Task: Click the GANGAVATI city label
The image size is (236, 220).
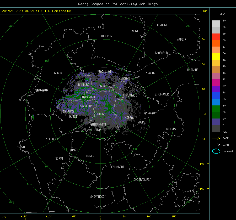Action: (150, 113)
